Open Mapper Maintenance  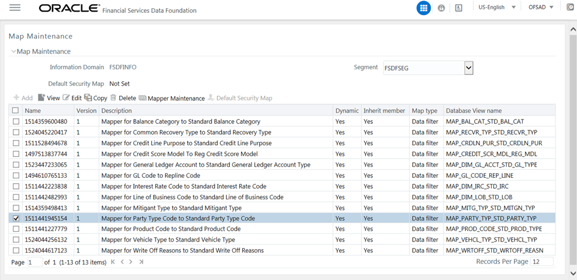172,99
